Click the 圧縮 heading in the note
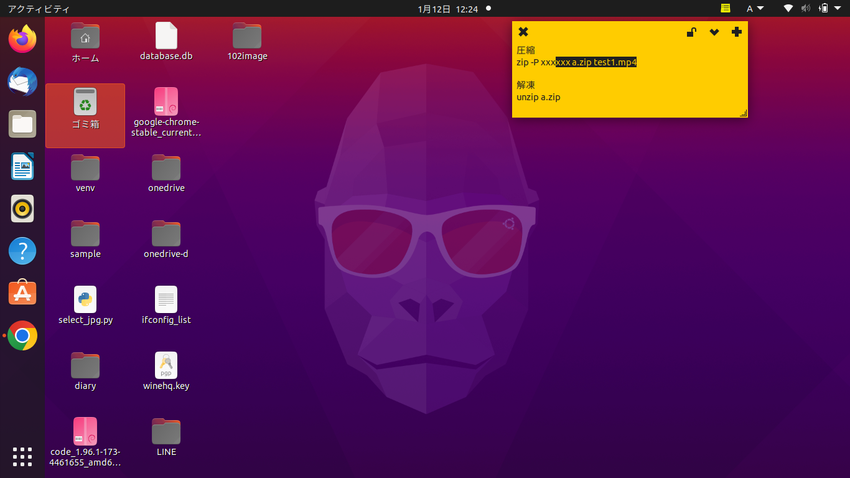Viewport: 850px width, 478px height. tap(526, 50)
